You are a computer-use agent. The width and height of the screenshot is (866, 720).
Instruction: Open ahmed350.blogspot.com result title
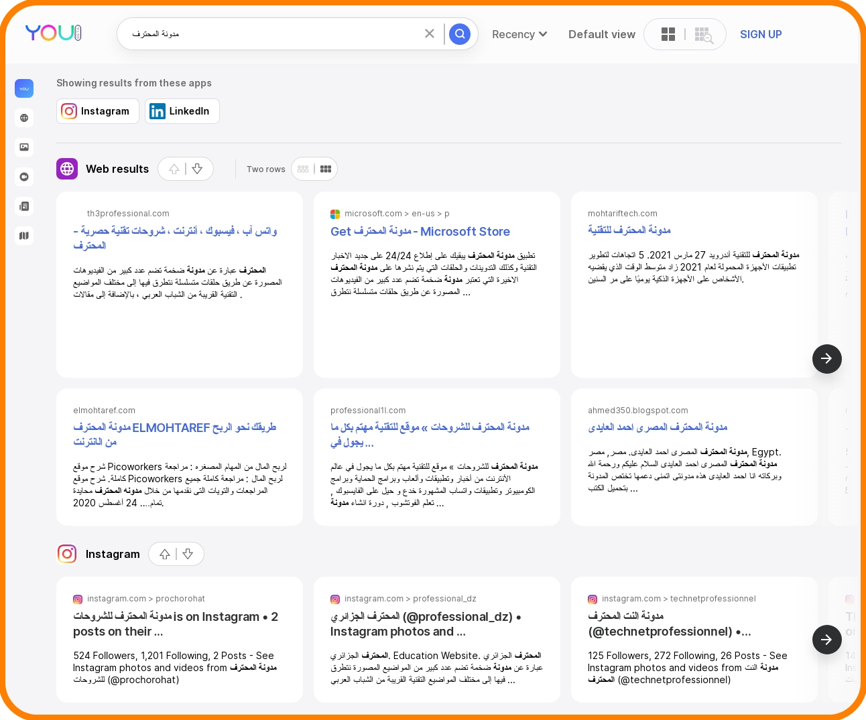pyautogui.click(x=658, y=427)
